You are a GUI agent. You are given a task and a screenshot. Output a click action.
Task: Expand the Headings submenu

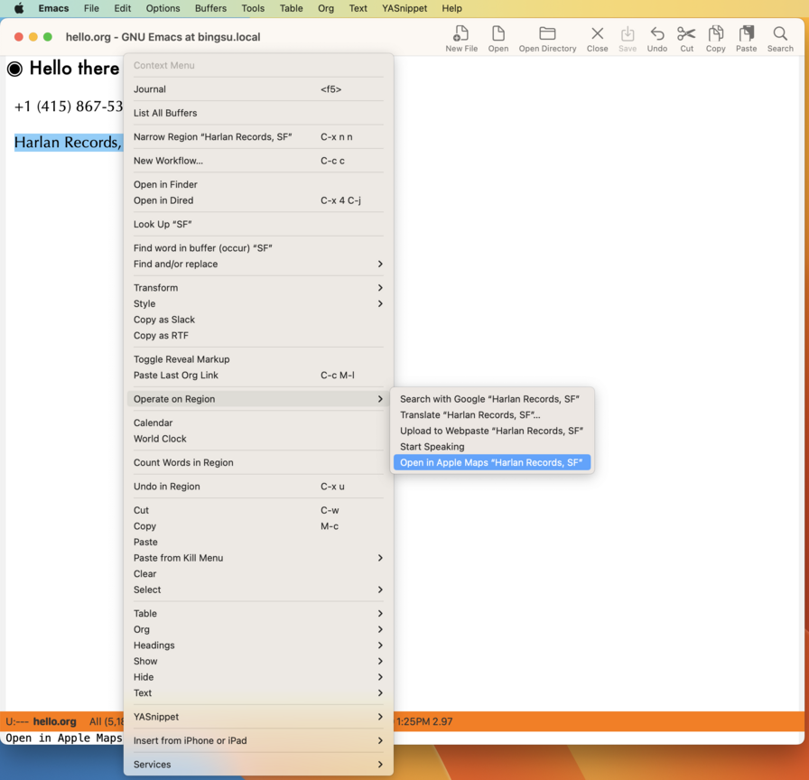258,645
